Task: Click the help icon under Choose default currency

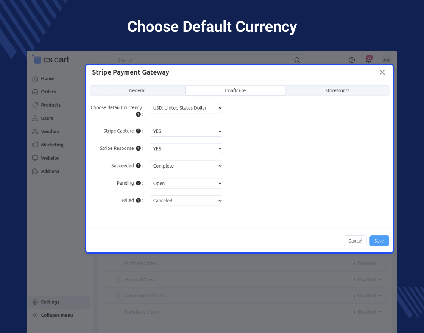Action: 138,114
